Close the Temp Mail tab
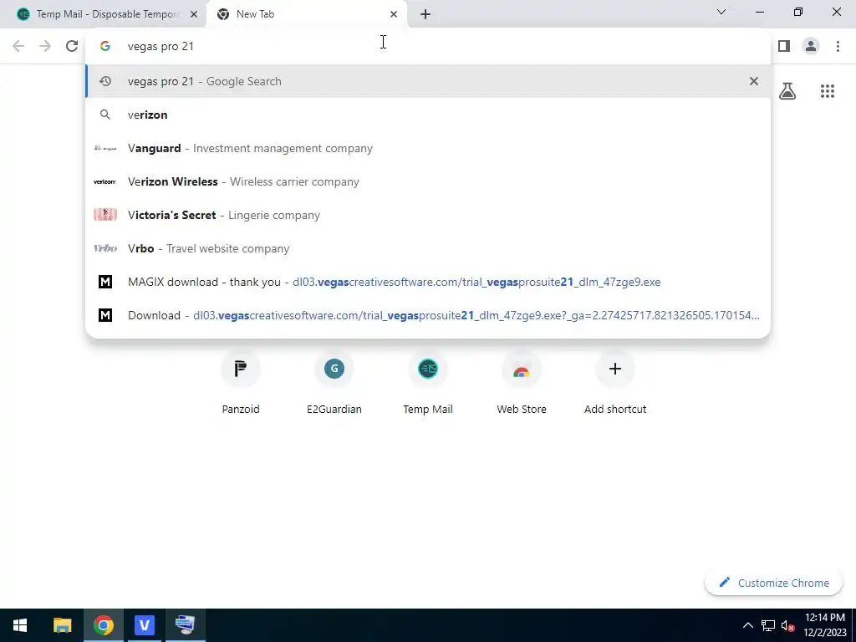This screenshot has width=856, height=642. coord(194,14)
